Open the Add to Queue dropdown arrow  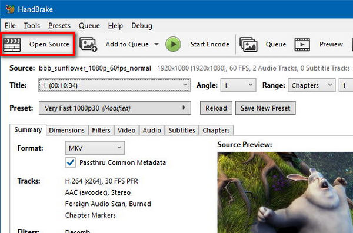coord(156,44)
